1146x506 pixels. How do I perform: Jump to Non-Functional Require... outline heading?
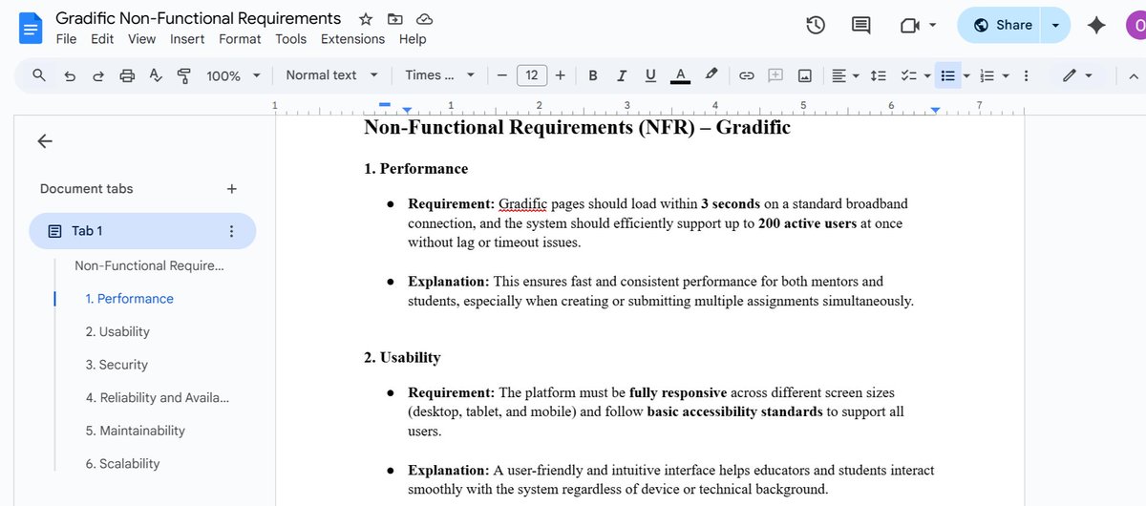pyautogui.click(x=149, y=265)
